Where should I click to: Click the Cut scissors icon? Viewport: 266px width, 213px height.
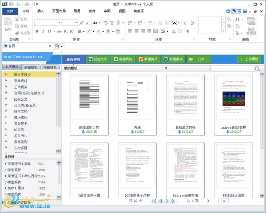pyautogui.click(x=17, y=19)
